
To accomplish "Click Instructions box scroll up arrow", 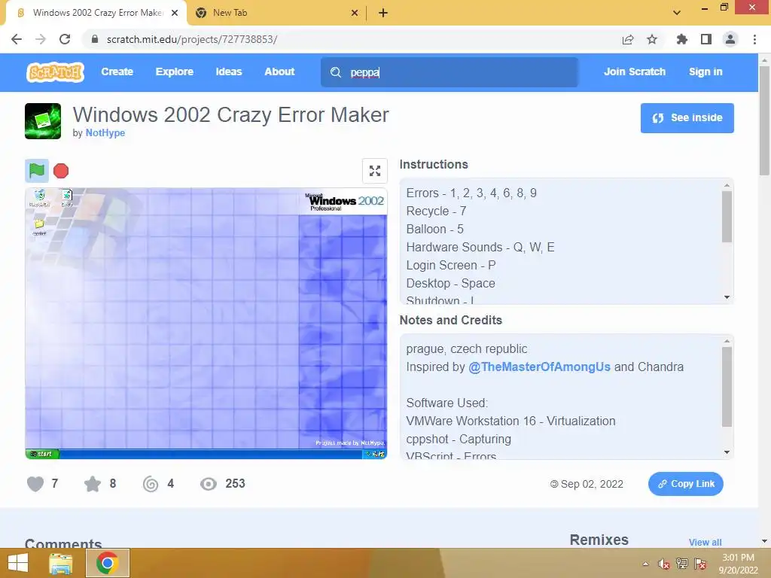I will (727, 185).
